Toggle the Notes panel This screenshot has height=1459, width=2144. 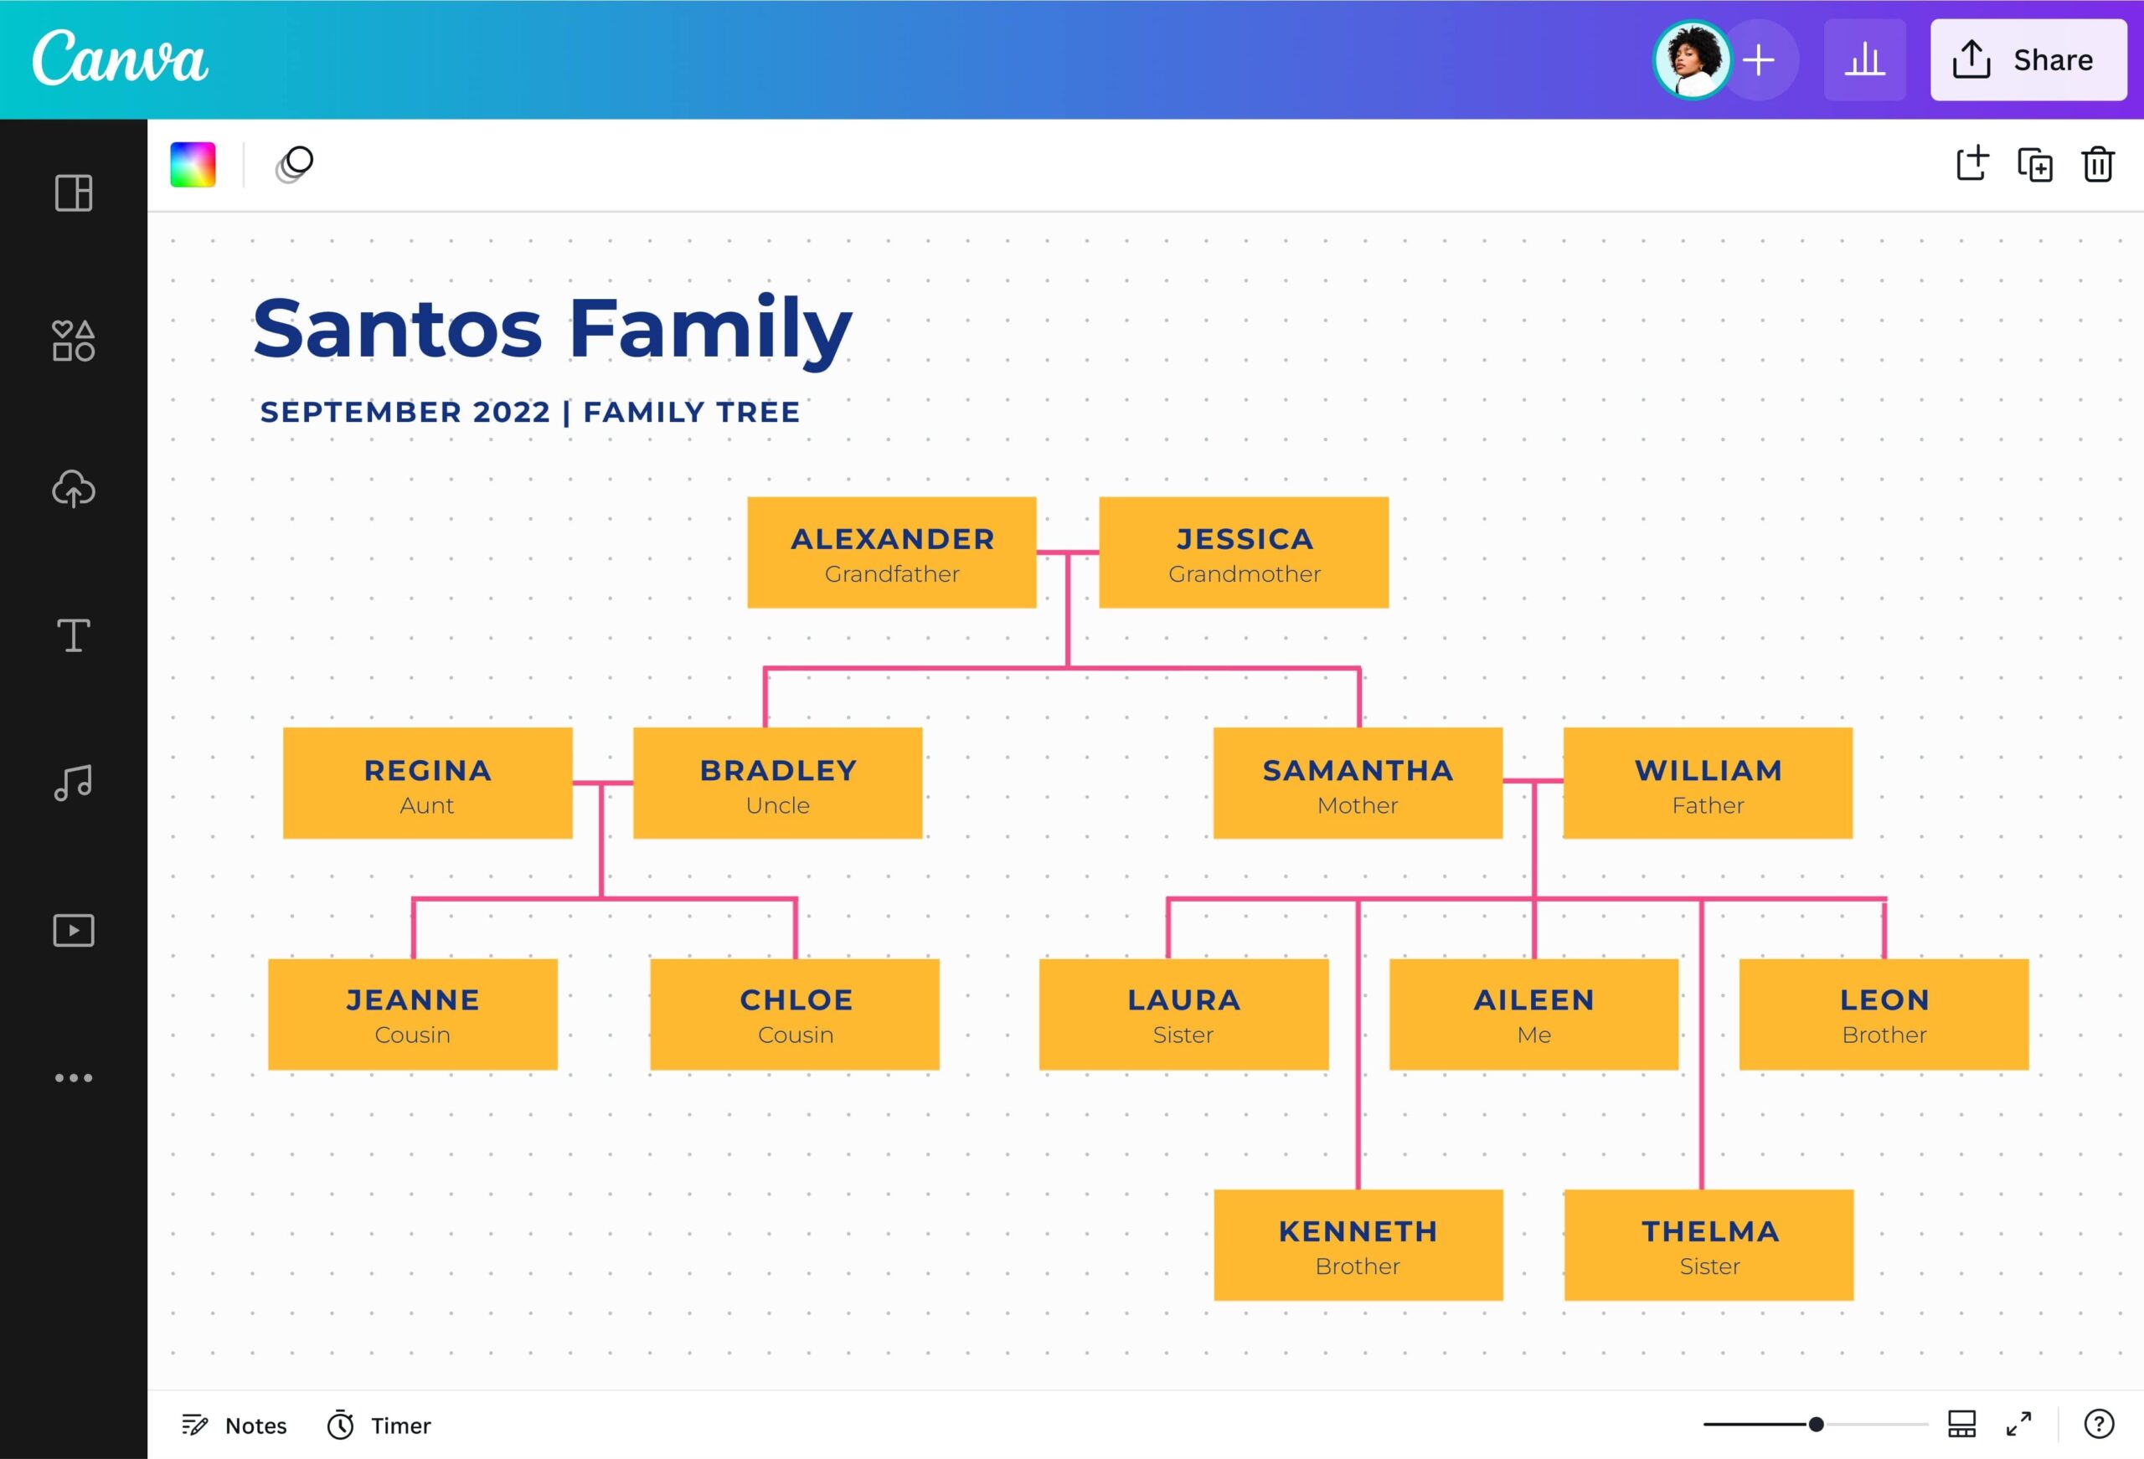coord(233,1425)
